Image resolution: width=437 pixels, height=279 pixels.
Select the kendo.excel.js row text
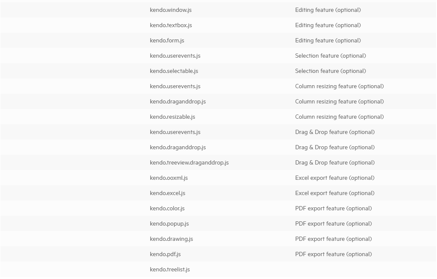pyautogui.click(x=168, y=193)
